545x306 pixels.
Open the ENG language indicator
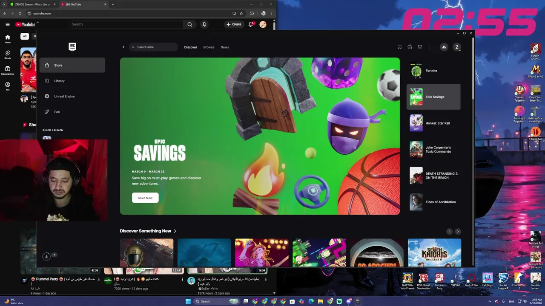(511, 301)
